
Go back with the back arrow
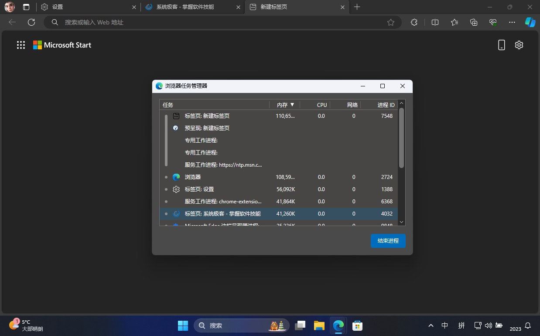tap(12, 22)
